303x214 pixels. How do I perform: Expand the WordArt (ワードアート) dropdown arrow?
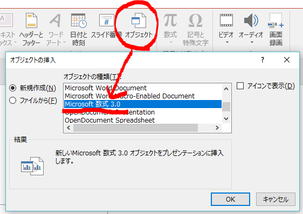point(64,42)
